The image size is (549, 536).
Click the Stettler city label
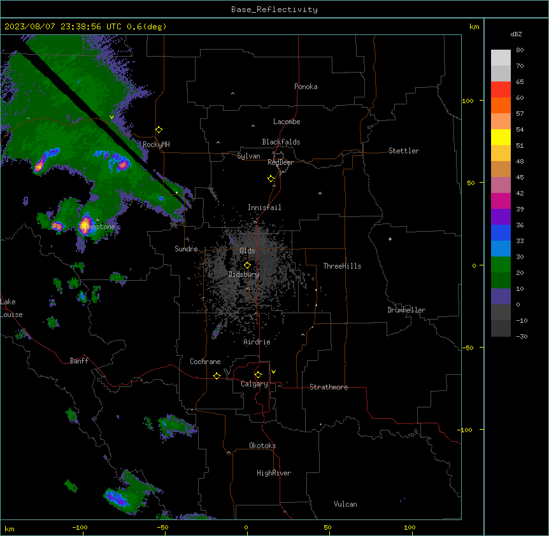tap(404, 151)
